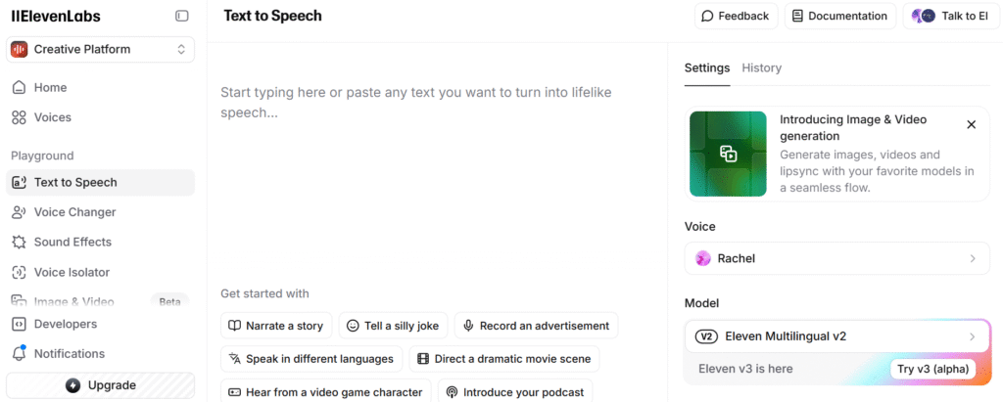Image resolution: width=1003 pixels, height=402 pixels.
Task: Dismiss the Image & Video generation banner
Action: pyautogui.click(x=971, y=124)
